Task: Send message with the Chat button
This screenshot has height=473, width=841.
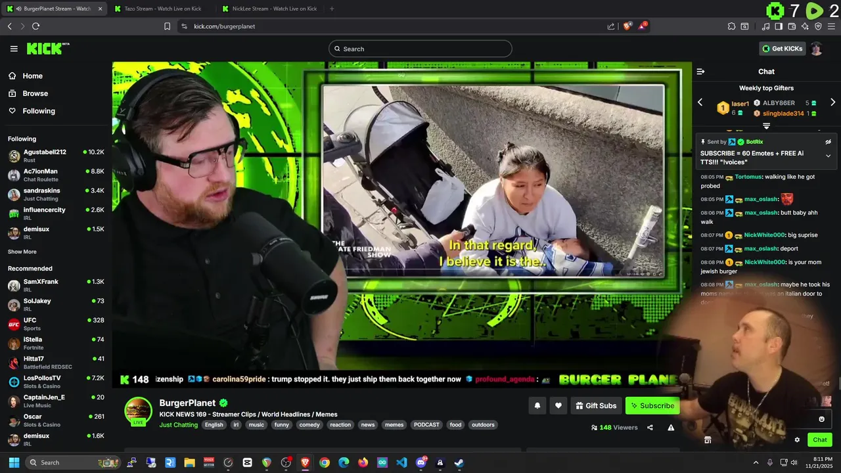Action: [x=820, y=439]
